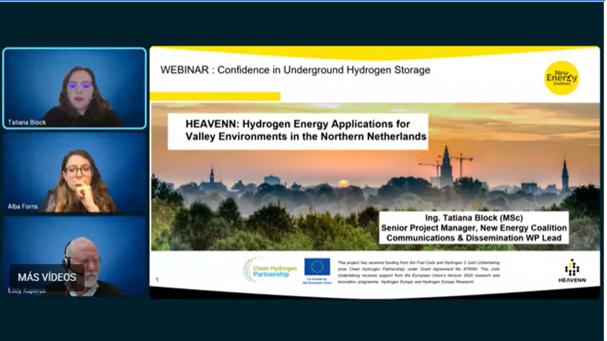Viewport: 607px width, 341px height.
Task: Click the setting sun in the photo
Action: click(343, 183)
